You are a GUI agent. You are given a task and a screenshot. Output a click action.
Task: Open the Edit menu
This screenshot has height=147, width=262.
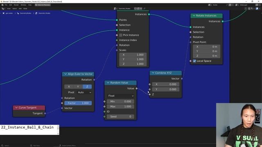point(11,5)
